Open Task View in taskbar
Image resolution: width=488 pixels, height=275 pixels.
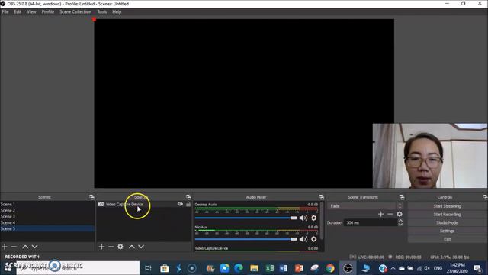(148, 268)
